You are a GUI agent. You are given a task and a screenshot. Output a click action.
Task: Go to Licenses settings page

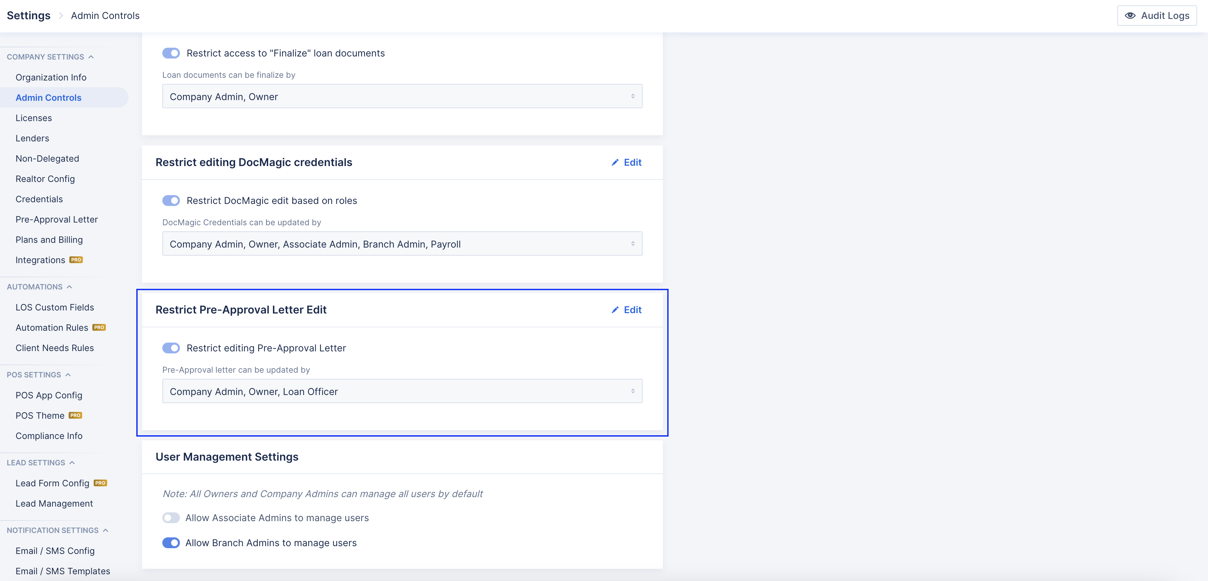point(34,118)
